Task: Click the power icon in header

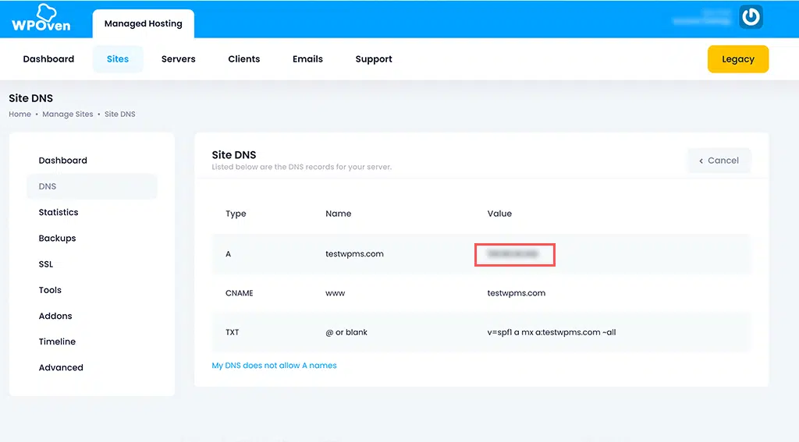Action: click(751, 18)
